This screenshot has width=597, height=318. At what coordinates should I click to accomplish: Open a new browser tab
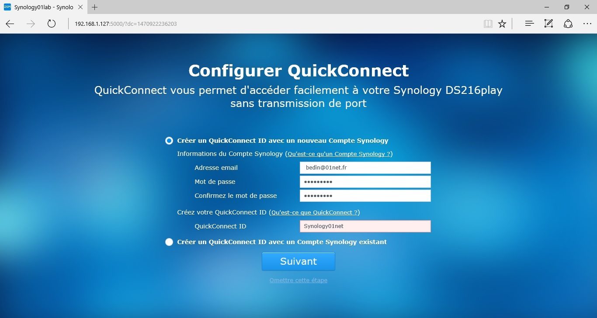(94, 7)
